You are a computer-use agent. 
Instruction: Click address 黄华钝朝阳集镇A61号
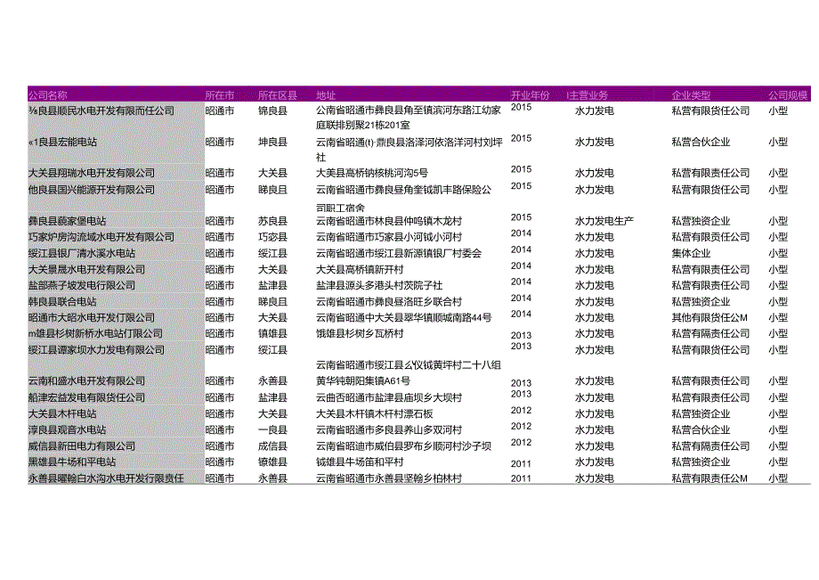coord(363,381)
